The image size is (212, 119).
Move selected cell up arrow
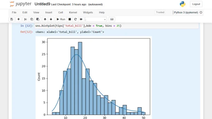[45, 19]
